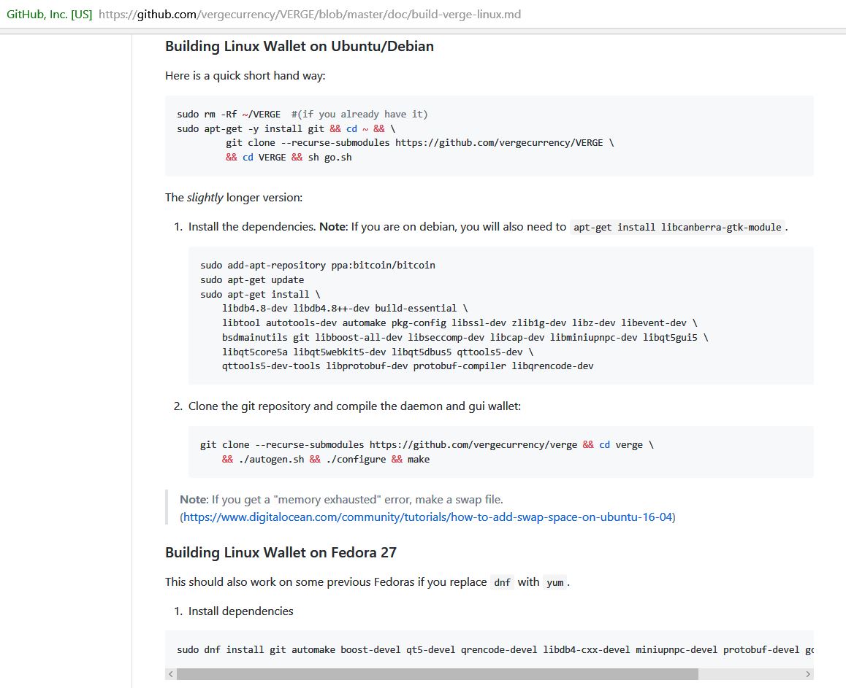The image size is (846, 688).
Task: Click the 'sudo apt-get update' code line
Action: 251,279
